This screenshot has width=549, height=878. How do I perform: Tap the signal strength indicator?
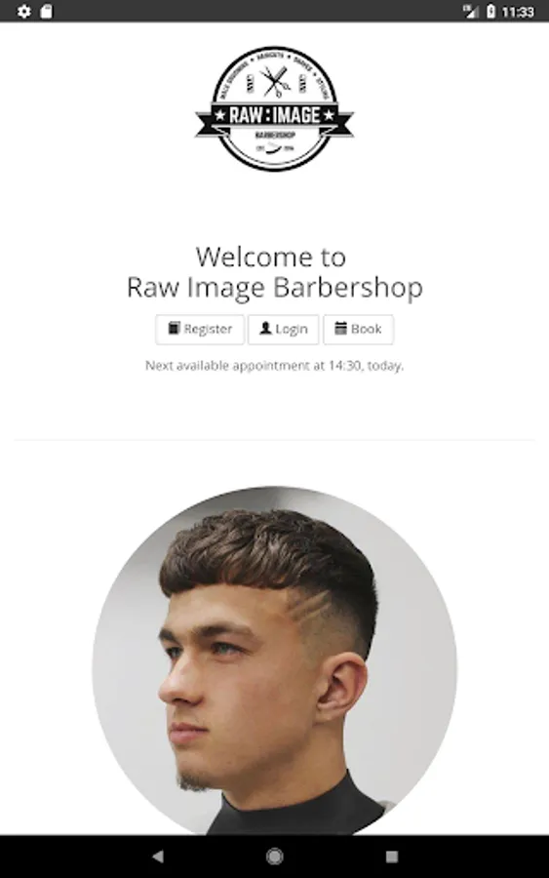471,11
